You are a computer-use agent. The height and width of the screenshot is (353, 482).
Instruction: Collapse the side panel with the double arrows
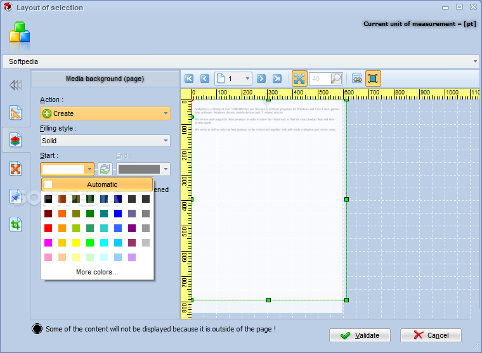point(16,85)
